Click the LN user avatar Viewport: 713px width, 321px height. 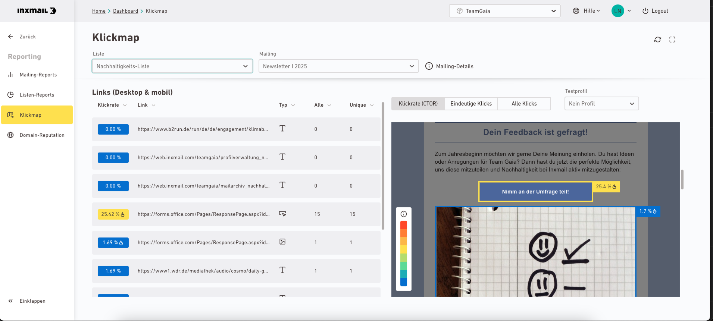[618, 11]
